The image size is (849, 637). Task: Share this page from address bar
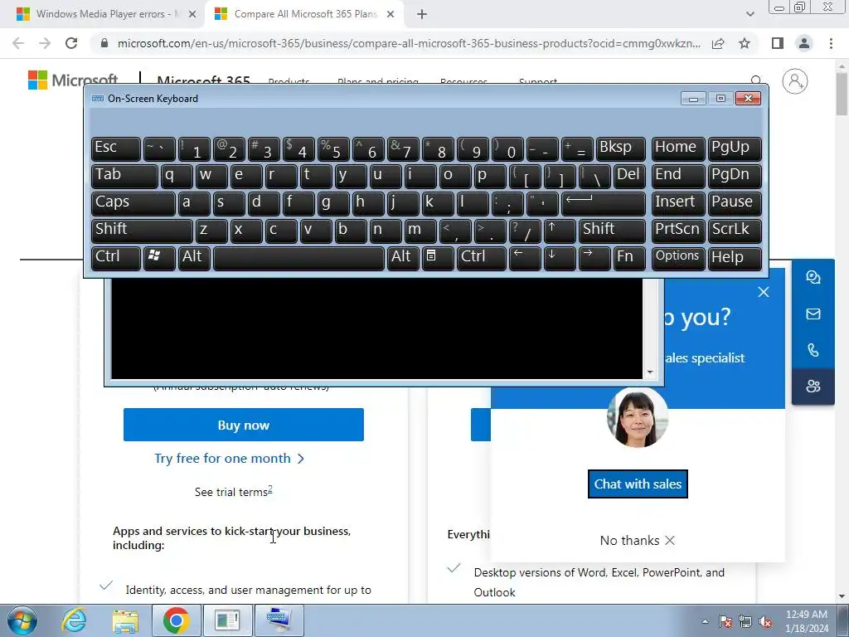tap(718, 43)
